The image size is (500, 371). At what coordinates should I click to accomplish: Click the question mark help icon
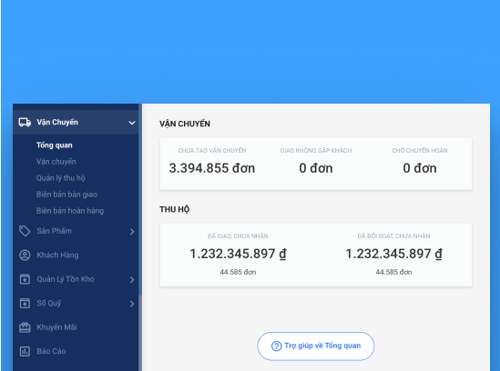(x=277, y=346)
